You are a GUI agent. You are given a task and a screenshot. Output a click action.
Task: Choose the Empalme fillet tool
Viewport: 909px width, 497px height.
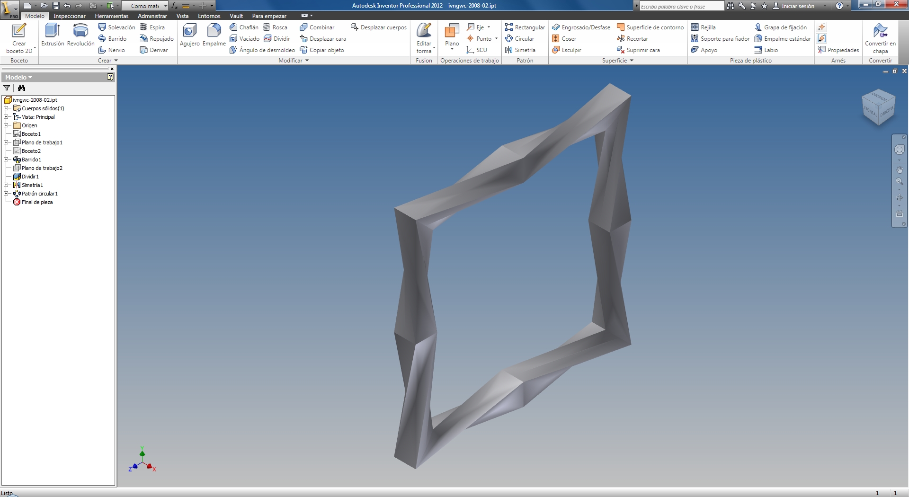214,35
